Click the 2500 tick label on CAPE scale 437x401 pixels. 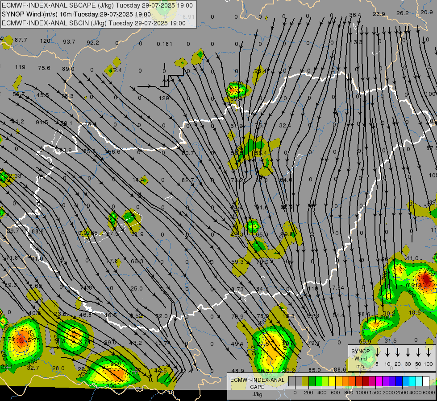pos(402,393)
